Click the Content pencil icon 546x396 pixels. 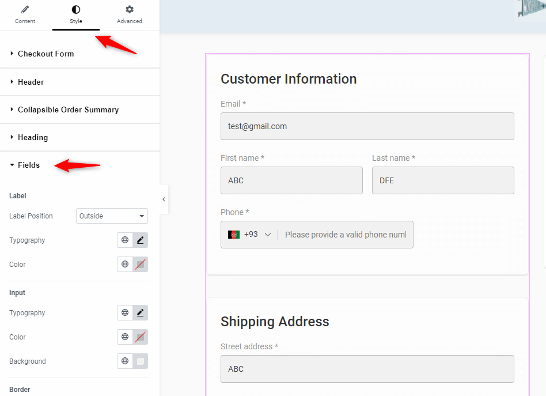[x=25, y=9]
